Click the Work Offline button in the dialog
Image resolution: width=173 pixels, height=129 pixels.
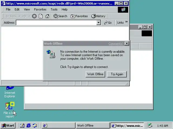click(x=95, y=74)
